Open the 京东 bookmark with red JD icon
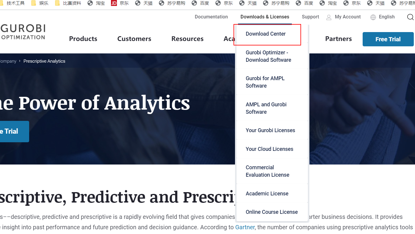 [120, 3]
